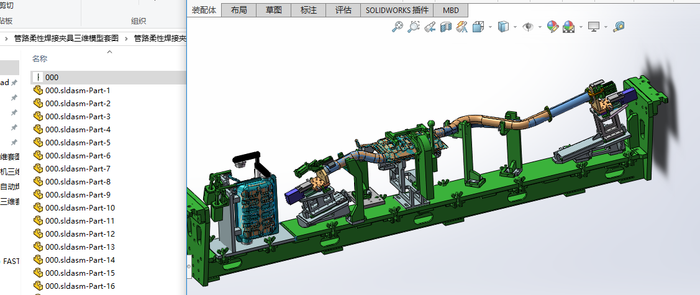Click the View Orientation cube icon
Image resolution: width=700 pixels, height=295 pixels.
478,27
